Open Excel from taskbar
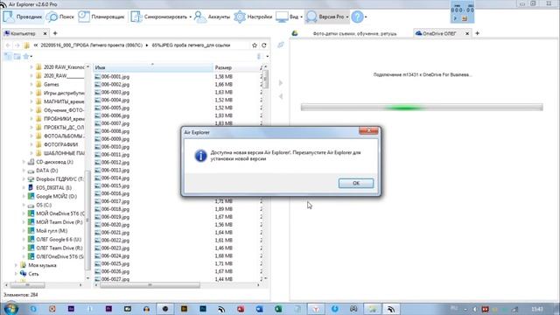Viewport: 560px width, 315px height. (x=278, y=309)
